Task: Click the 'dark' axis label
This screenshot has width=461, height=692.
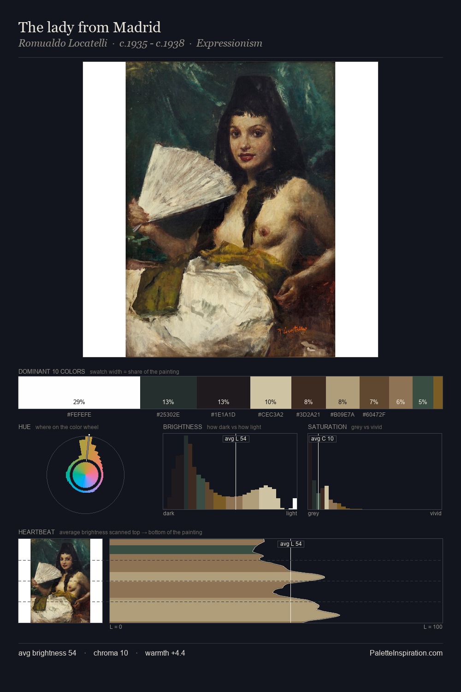Action: (x=169, y=513)
